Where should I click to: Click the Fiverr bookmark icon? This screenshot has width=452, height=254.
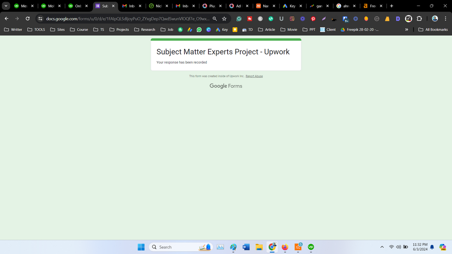coord(180,30)
